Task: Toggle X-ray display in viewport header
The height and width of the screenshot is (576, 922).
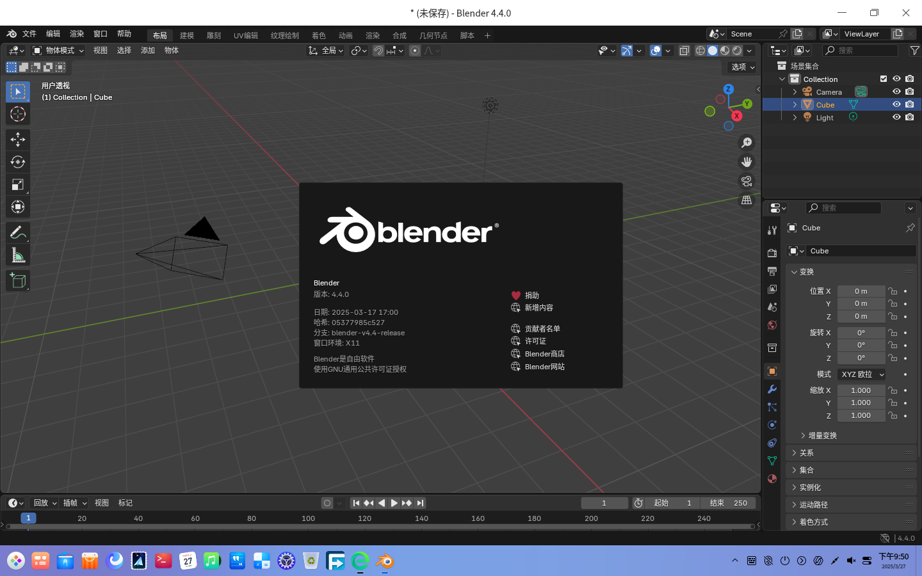Action: click(684, 51)
